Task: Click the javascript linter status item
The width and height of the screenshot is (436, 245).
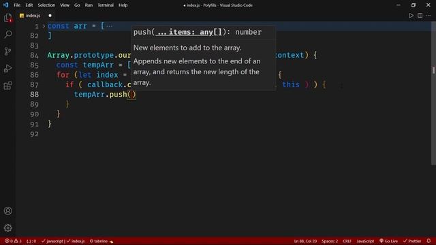Action: (52, 241)
